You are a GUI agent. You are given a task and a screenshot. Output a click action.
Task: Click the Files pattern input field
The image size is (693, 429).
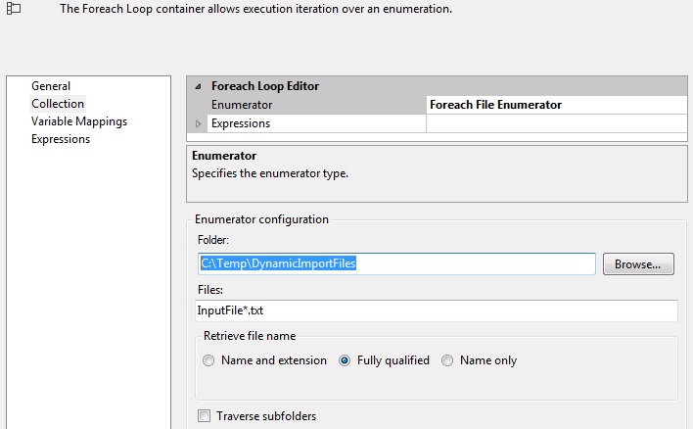(x=437, y=310)
